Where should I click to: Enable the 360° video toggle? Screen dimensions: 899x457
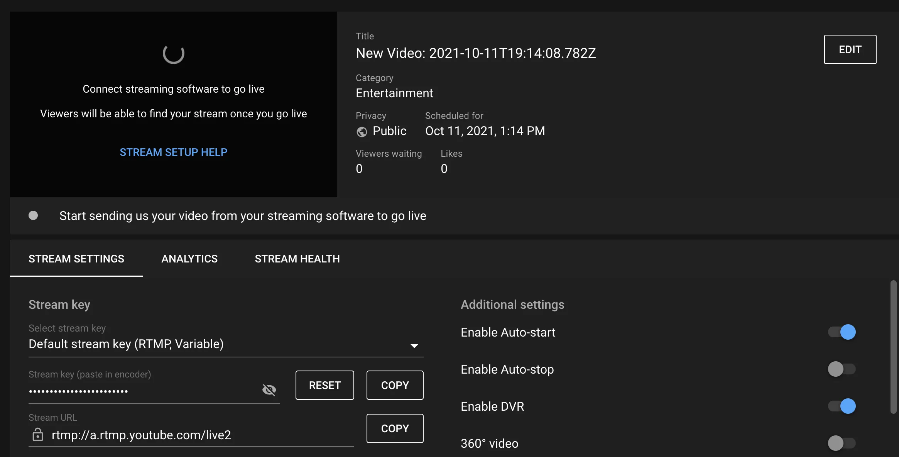(842, 443)
